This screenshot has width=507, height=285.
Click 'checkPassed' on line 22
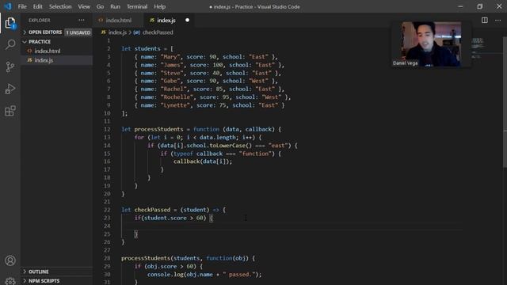152,210
